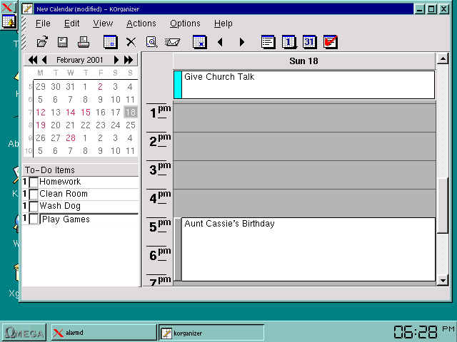This screenshot has width=457, height=342.
Task: Grab the menu bar's striped handle
Action: tap(24, 24)
